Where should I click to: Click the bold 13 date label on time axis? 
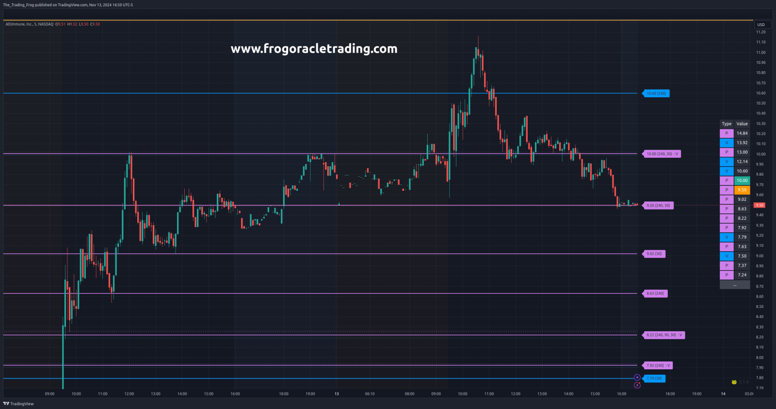(x=337, y=394)
